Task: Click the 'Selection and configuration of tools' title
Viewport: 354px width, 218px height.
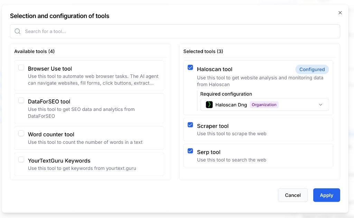Action: [59, 16]
